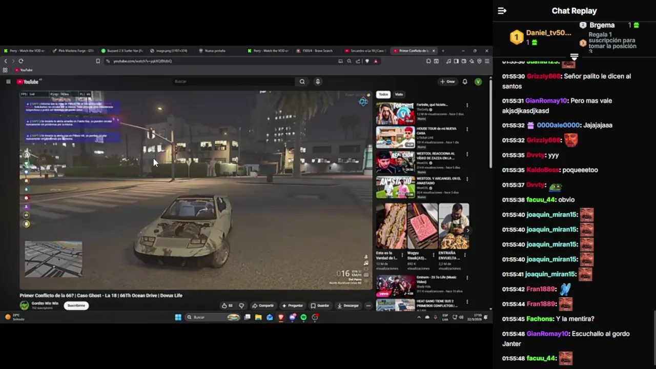This screenshot has width=656, height=369.
Task: Open options for the Fortnite suggested video
Action: 467,105
